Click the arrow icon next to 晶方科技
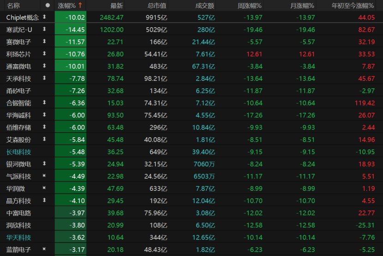The image size is (383, 256). pos(45,201)
